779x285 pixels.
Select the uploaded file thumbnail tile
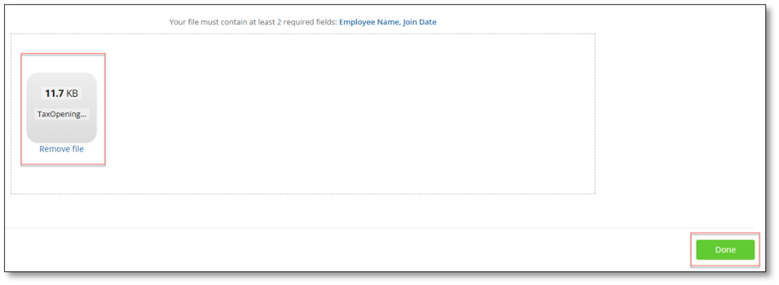62,108
